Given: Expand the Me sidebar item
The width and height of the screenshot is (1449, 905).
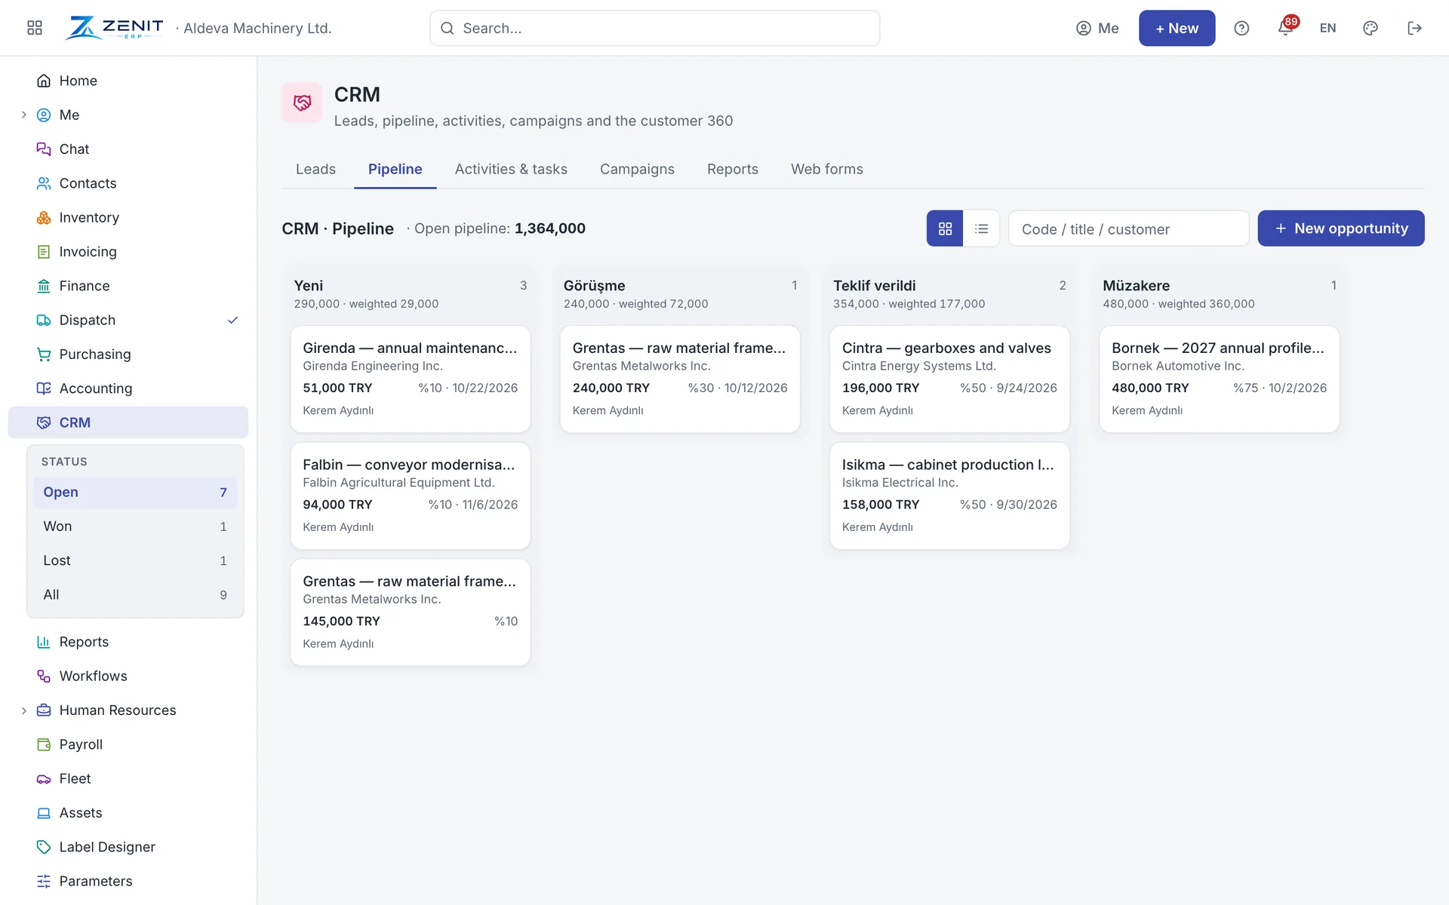Looking at the screenshot, I should pos(23,115).
